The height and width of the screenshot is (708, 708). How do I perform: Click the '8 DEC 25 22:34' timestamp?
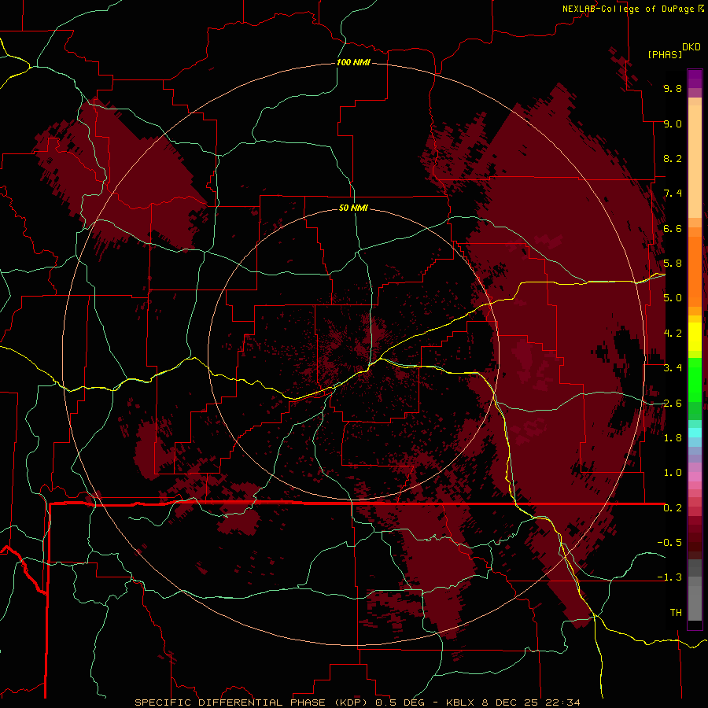(x=532, y=702)
